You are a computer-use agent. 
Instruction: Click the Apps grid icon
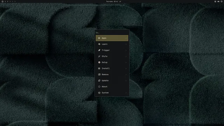coord(99,38)
